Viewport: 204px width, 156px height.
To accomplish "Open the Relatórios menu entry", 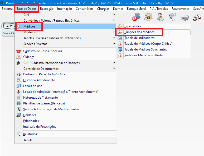I will pos(66,134).
